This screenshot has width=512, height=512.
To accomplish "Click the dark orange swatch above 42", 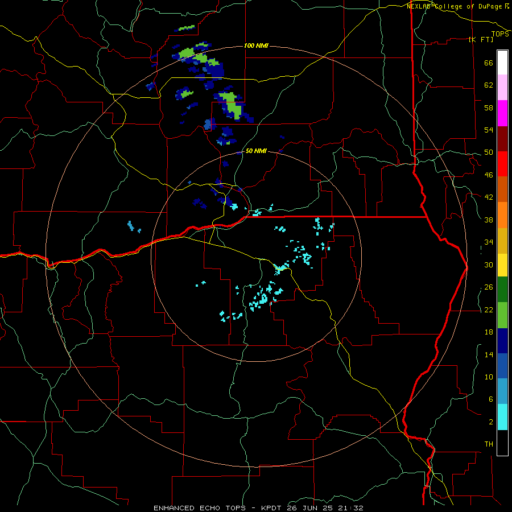I will tap(502, 189).
